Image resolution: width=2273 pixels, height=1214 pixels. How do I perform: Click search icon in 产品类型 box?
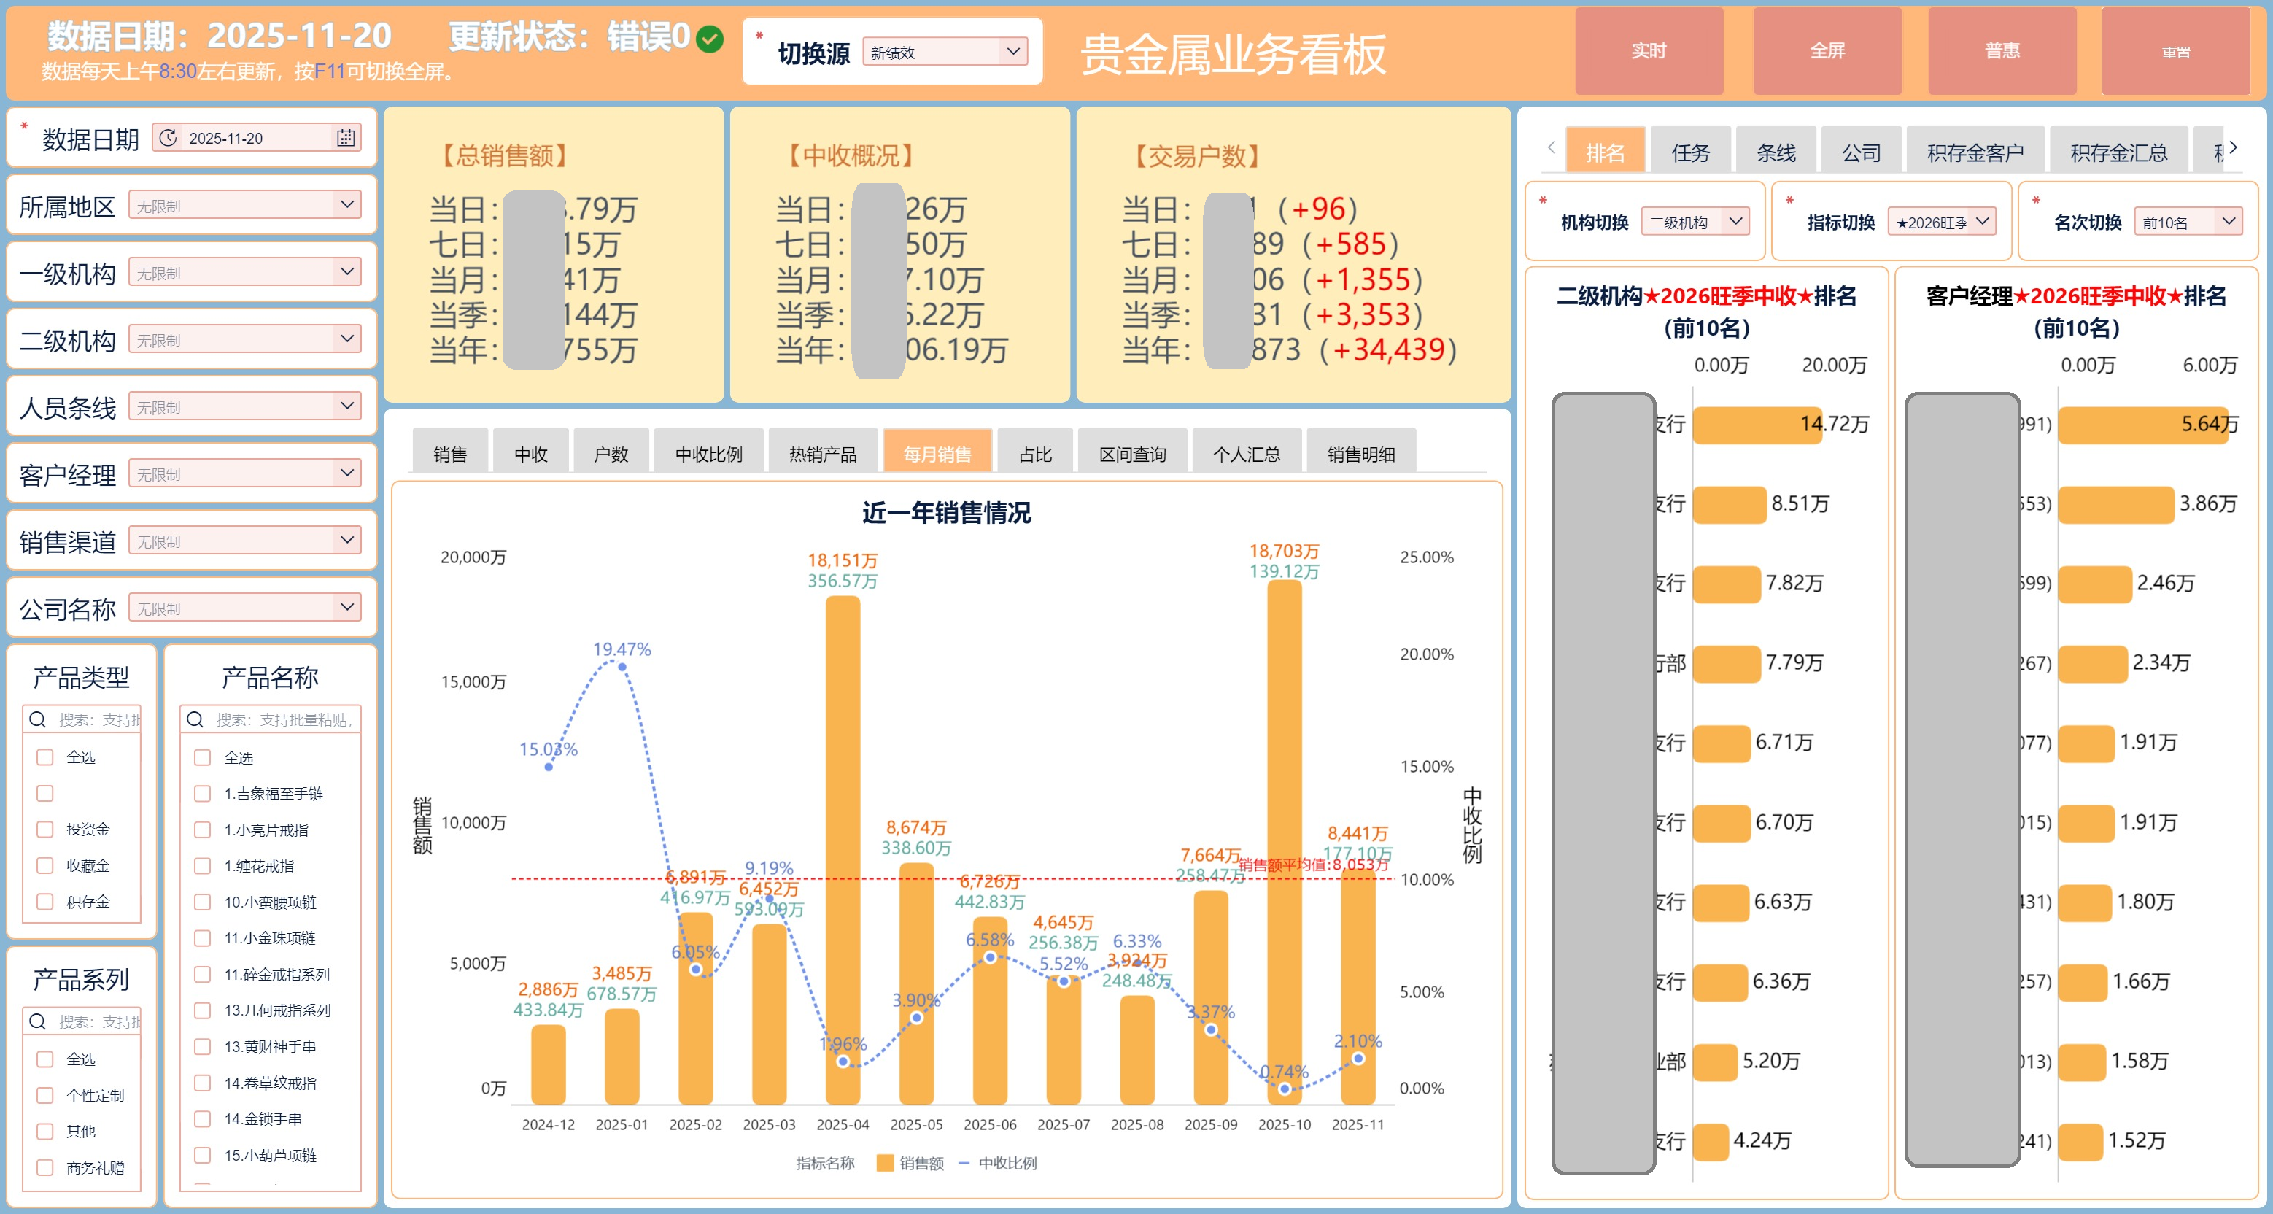[x=37, y=719]
